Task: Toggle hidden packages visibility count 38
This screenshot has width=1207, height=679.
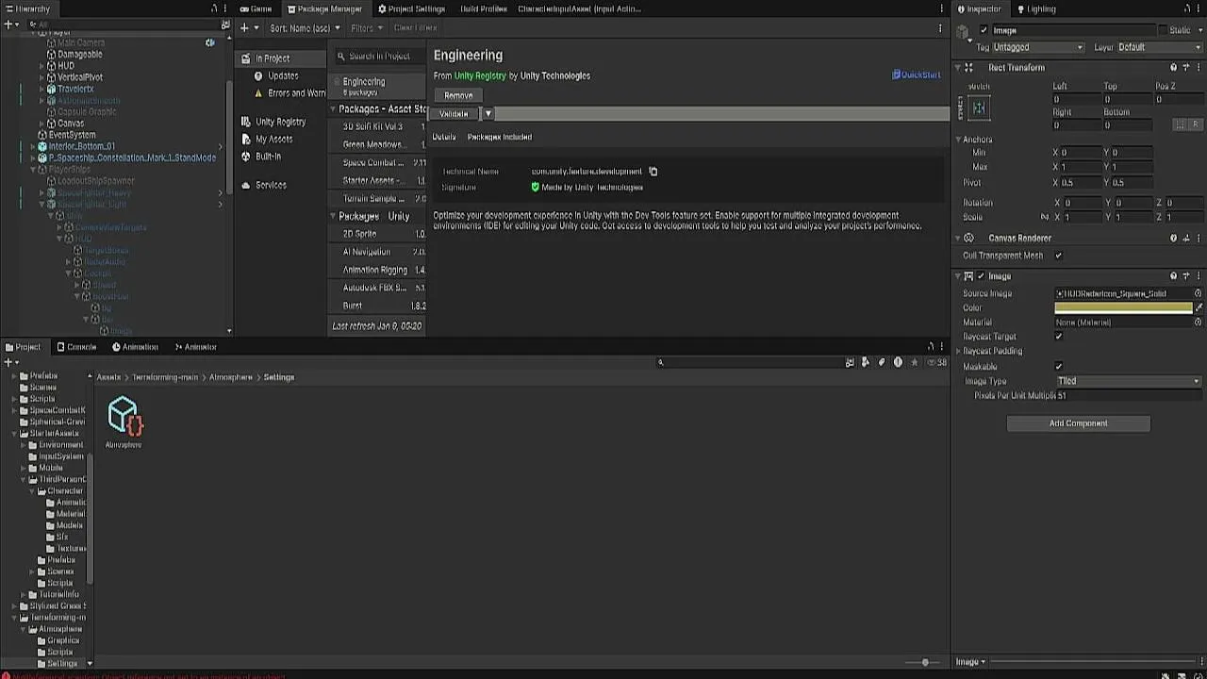Action: point(936,362)
